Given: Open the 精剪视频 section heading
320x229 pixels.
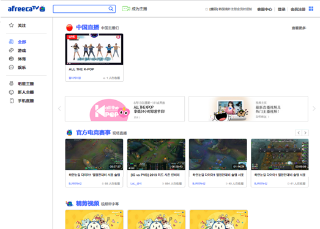Looking at the screenshot, I should (x=87, y=203).
